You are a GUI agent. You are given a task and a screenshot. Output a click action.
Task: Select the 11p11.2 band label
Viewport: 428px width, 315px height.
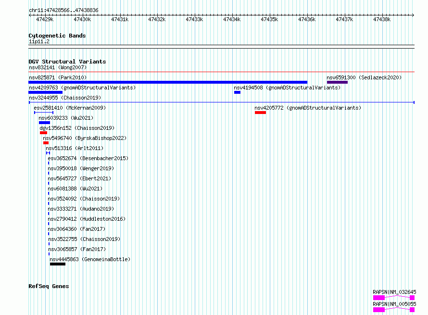coord(39,41)
